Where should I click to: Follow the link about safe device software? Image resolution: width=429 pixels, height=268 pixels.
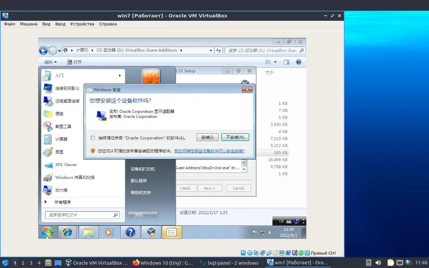tap(209, 151)
